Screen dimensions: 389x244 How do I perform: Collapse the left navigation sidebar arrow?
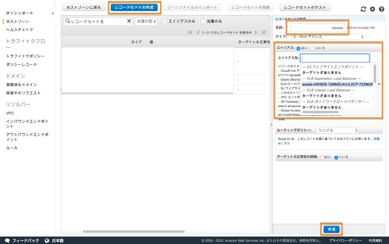point(52,13)
